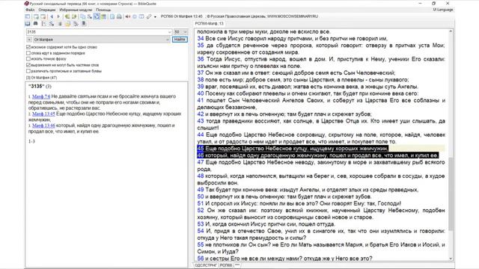Click the Найти search button
Viewport: 479px width, 269px height.
tap(180, 40)
